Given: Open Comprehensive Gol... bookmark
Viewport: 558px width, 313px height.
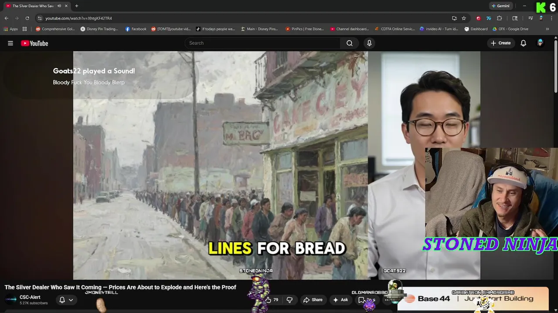Looking at the screenshot, I should point(55,29).
